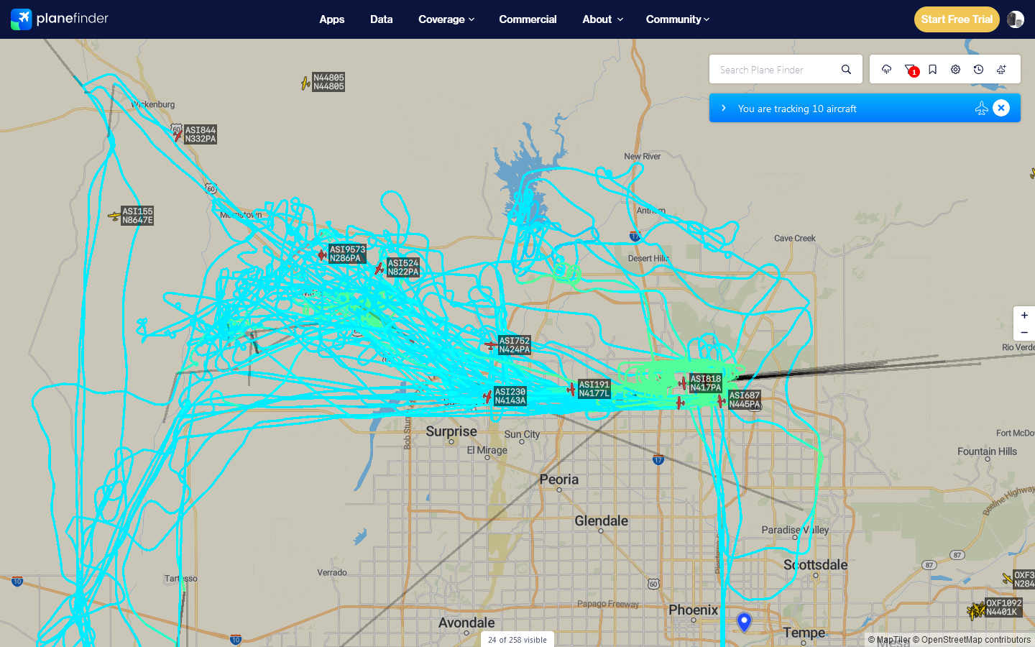This screenshot has height=647, width=1035.
Task: Zoom in the map with plus
Action: [x=1024, y=316]
